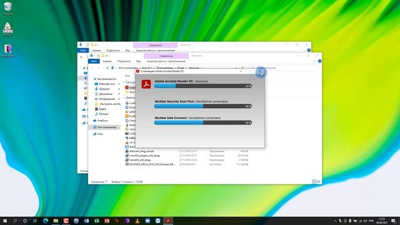
Task: Open the quick access toolbar dropdown in the front Explorer window
Action: point(107,56)
